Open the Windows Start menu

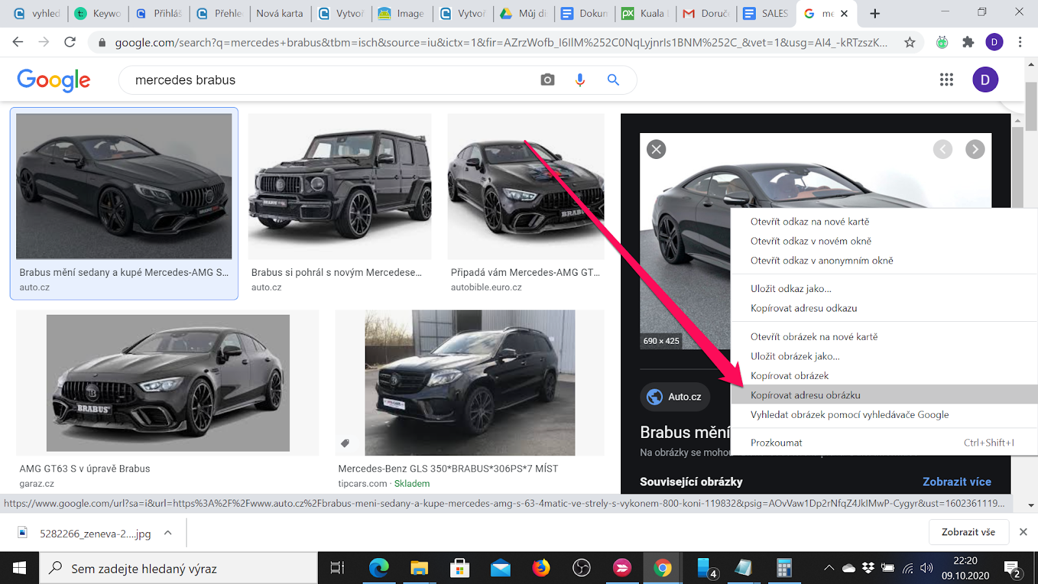[19, 568]
